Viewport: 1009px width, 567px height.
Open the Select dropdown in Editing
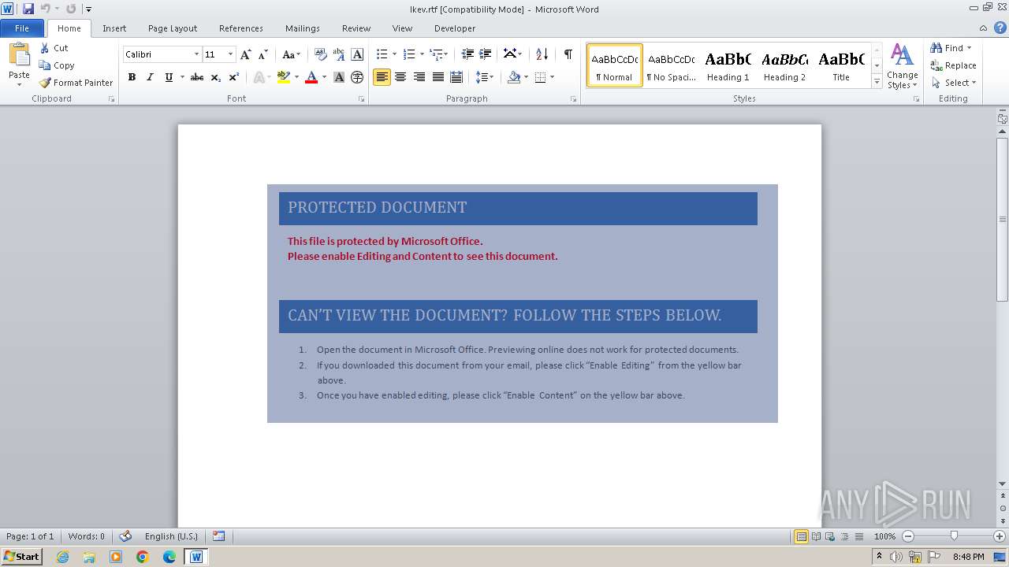tap(954, 83)
